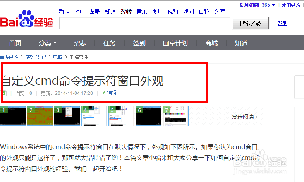This screenshot has width=304, height=182.
Task: Open the 网页 link
Action: [x=80, y=11]
